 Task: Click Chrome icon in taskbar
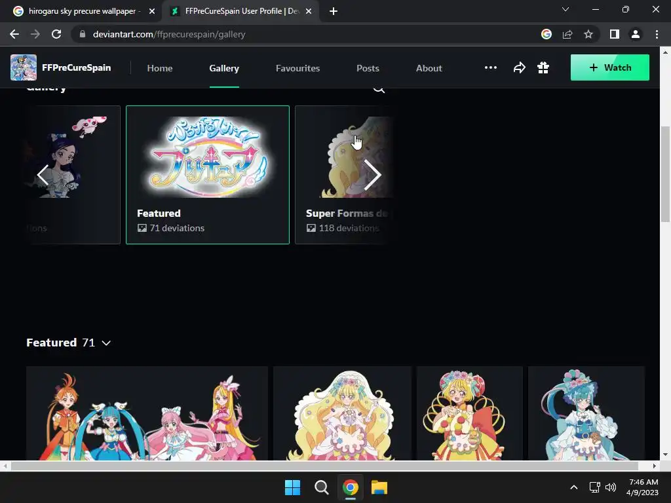click(351, 487)
